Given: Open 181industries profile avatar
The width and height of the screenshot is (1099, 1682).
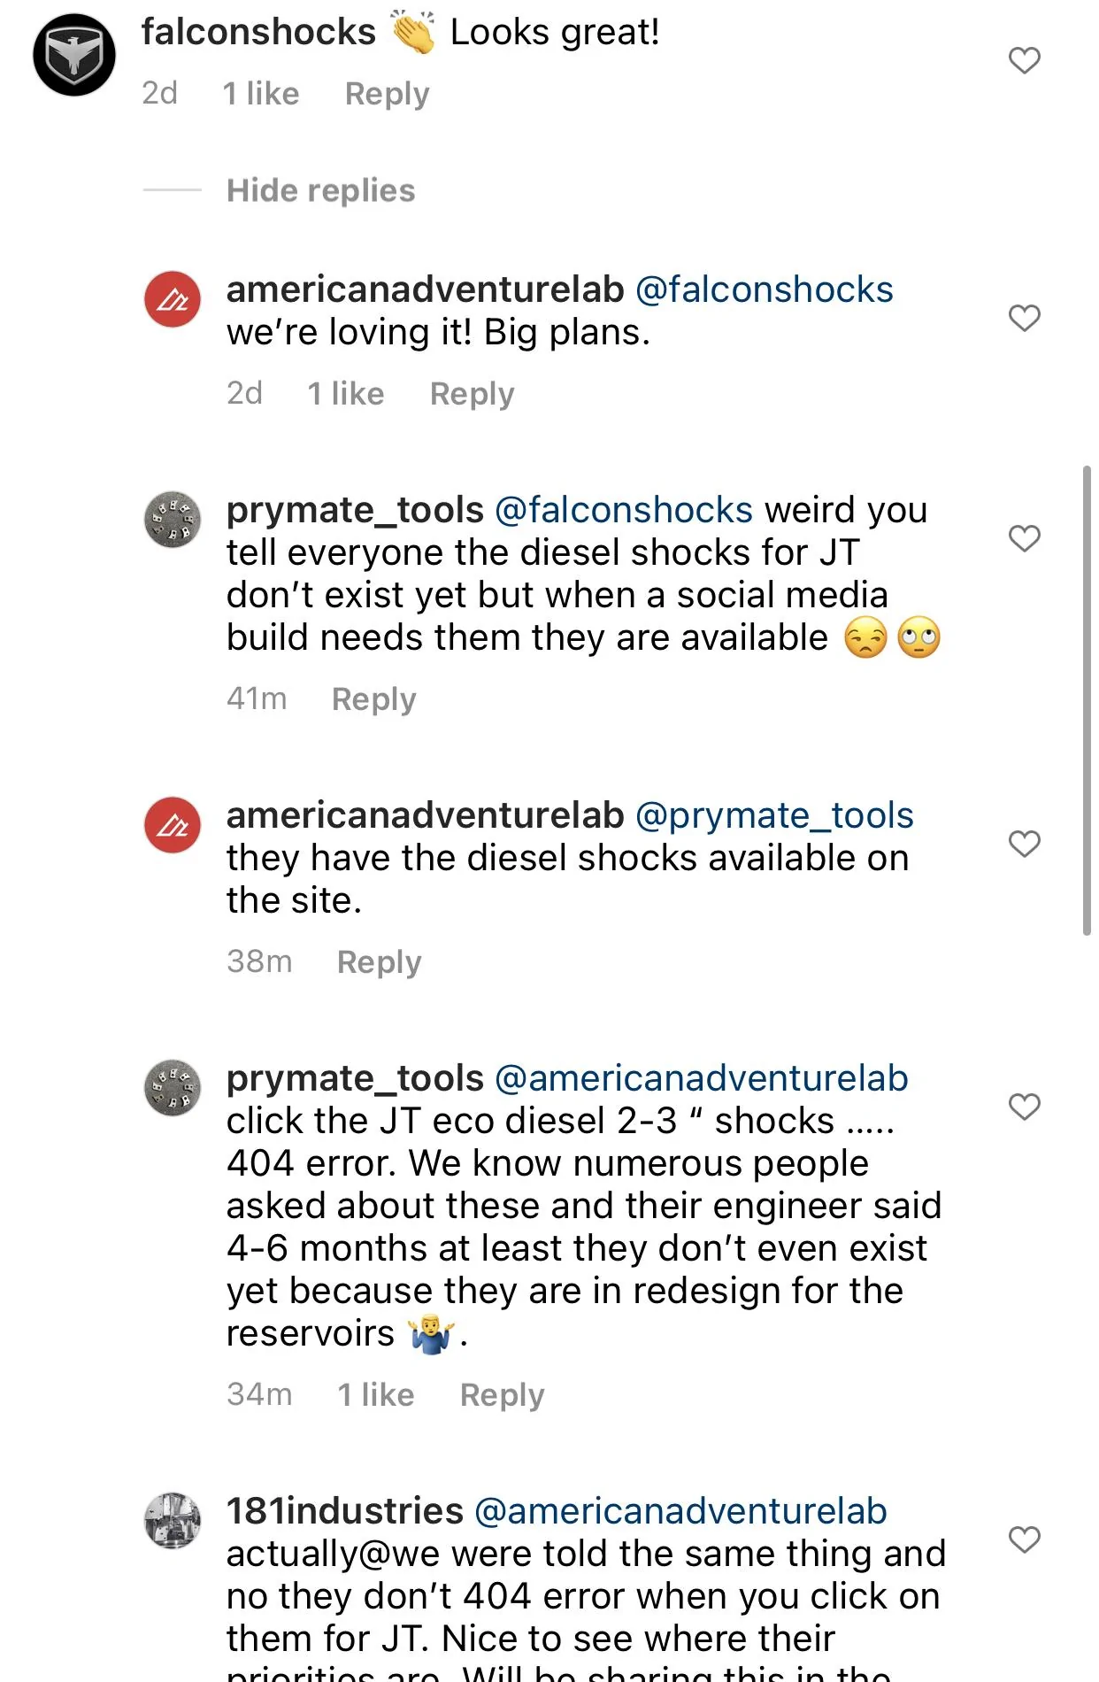Looking at the screenshot, I should coord(173,1521).
